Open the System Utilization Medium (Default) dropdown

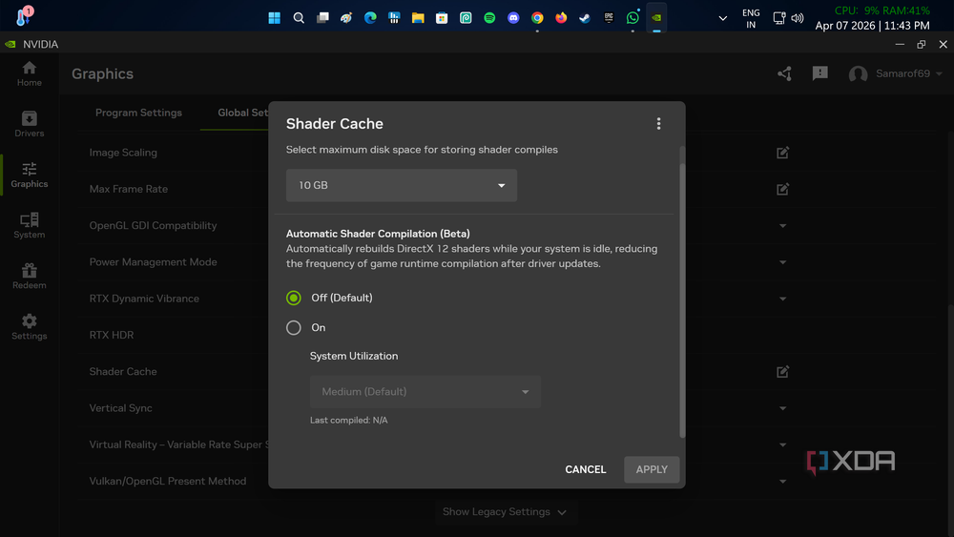click(x=425, y=392)
